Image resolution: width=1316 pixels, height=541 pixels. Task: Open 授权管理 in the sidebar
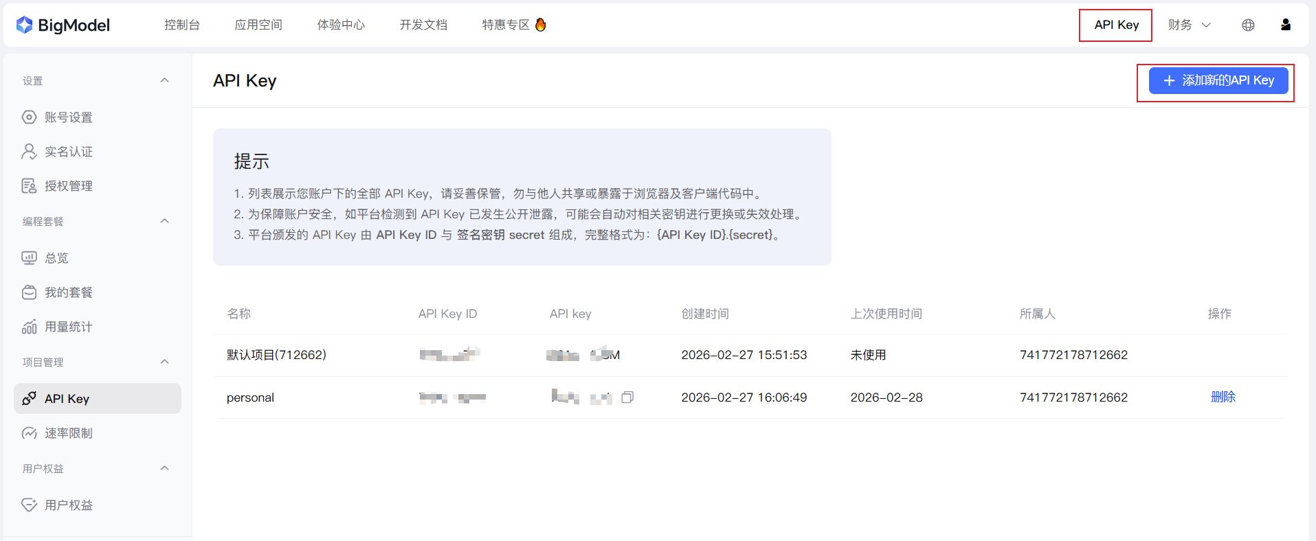coord(69,186)
